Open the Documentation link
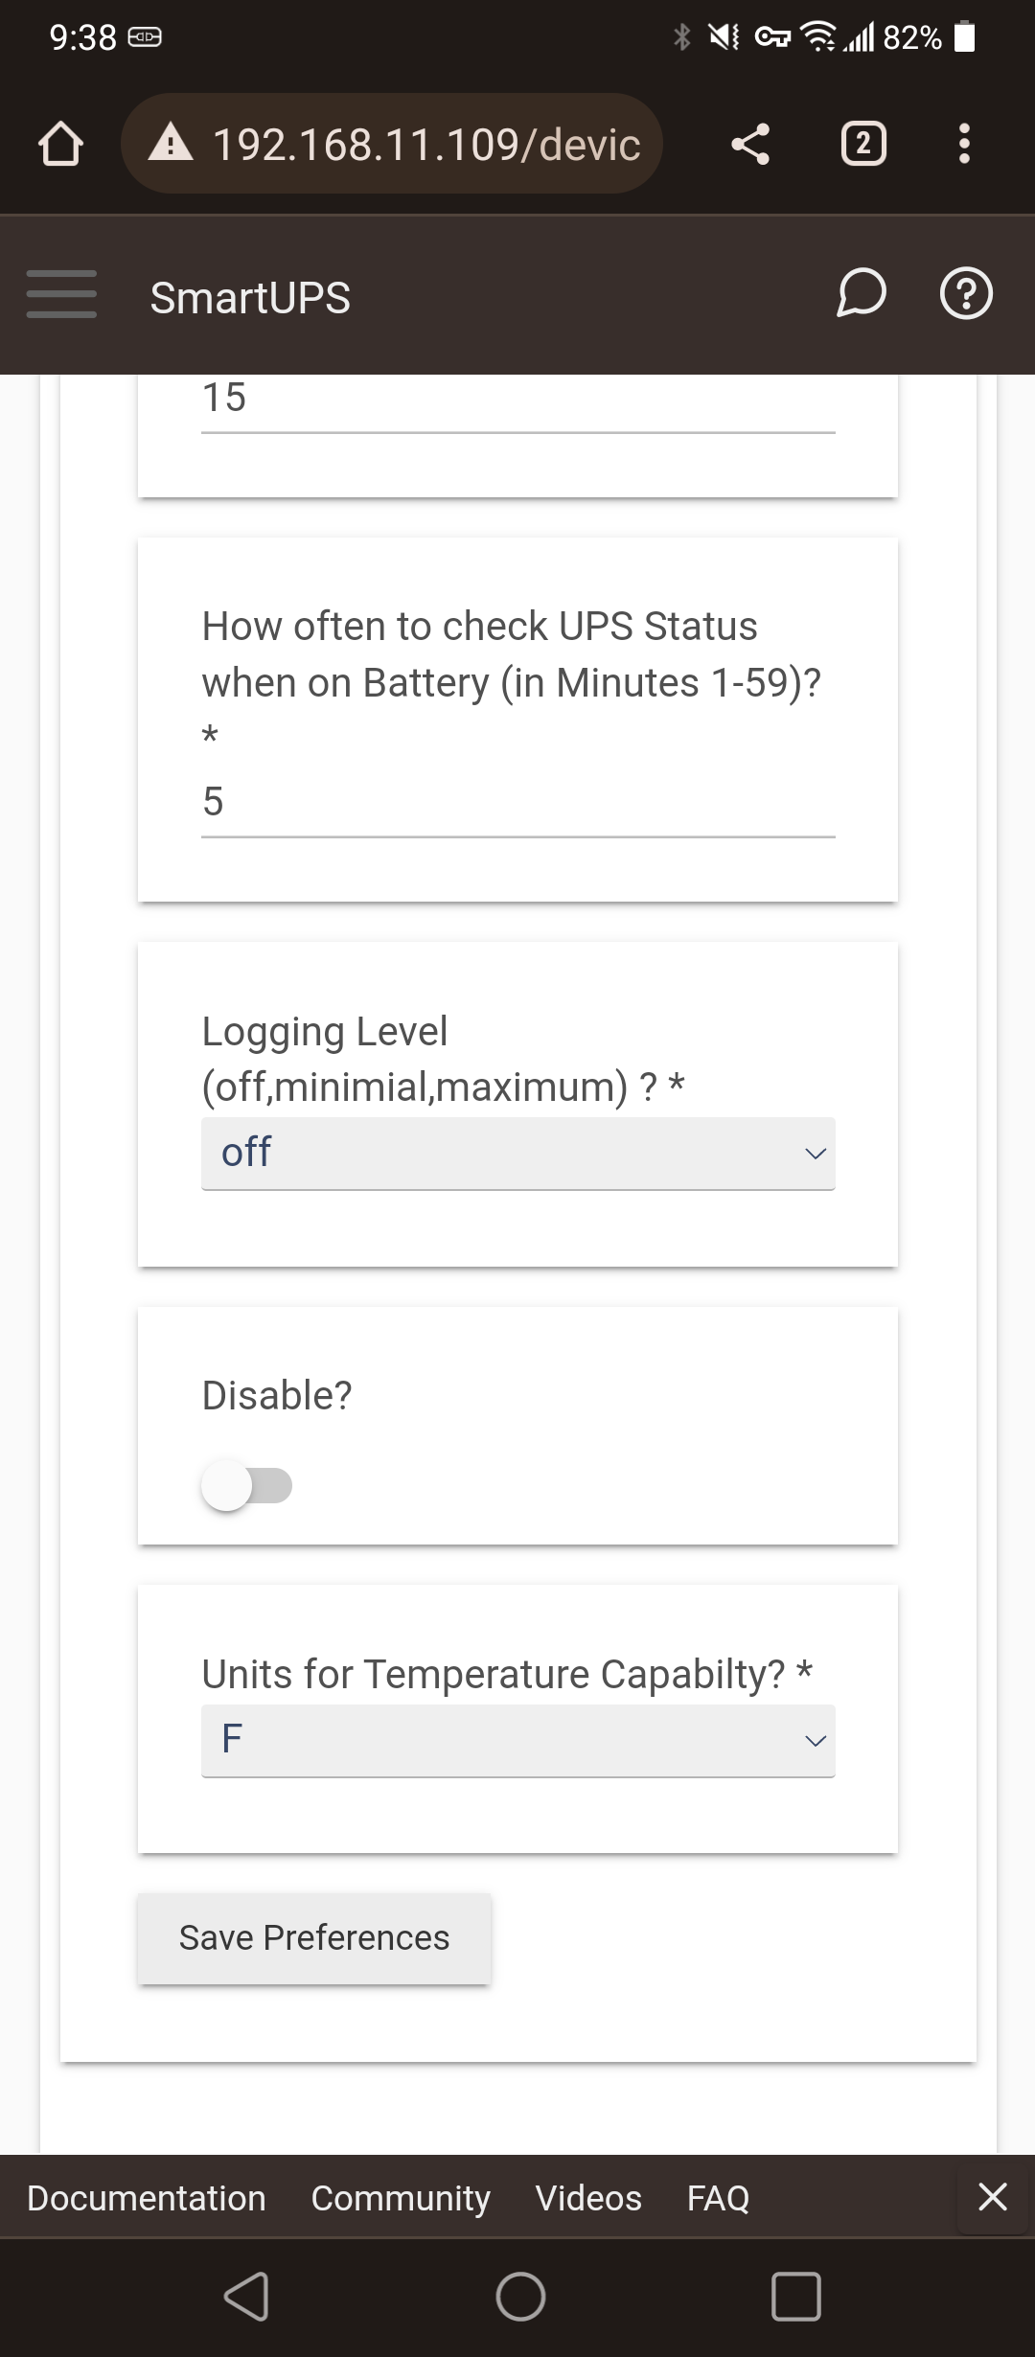This screenshot has width=1035, height=2357. click(x=147, y=2198)
